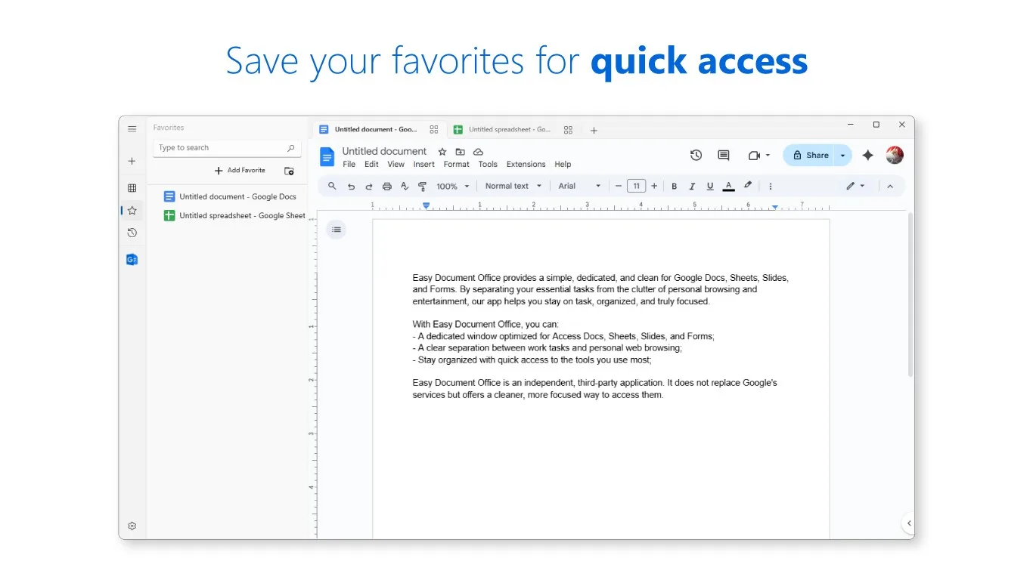Click the grid icon on the document tab
This screenshot has height=580, width=1033.
click(434, 130)
